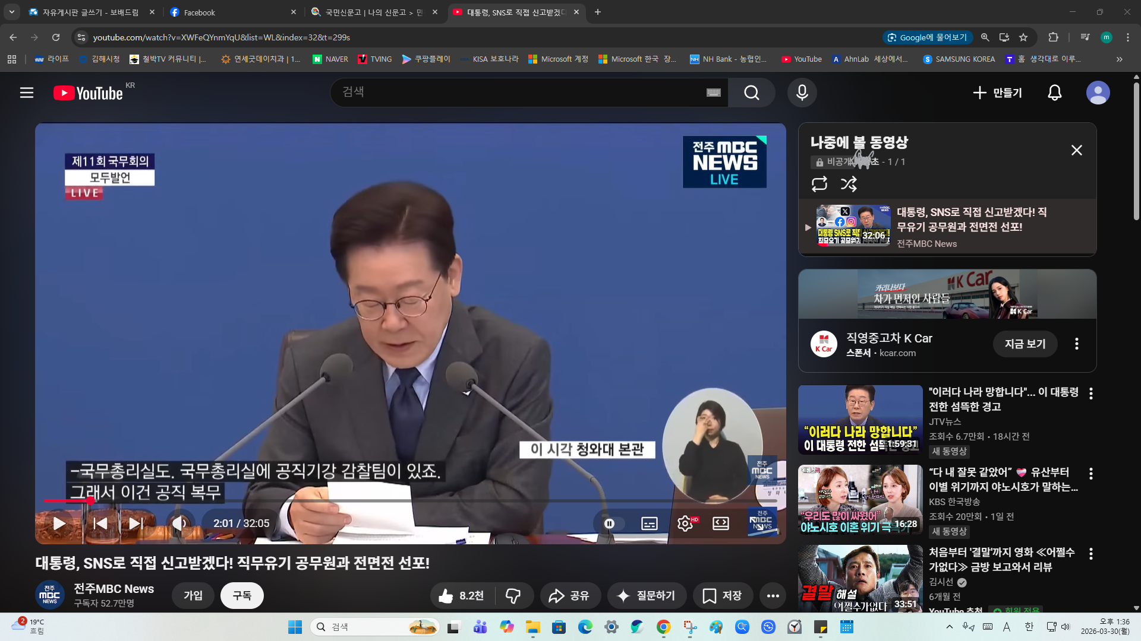Click the 공유 share button

coord(569,595)
